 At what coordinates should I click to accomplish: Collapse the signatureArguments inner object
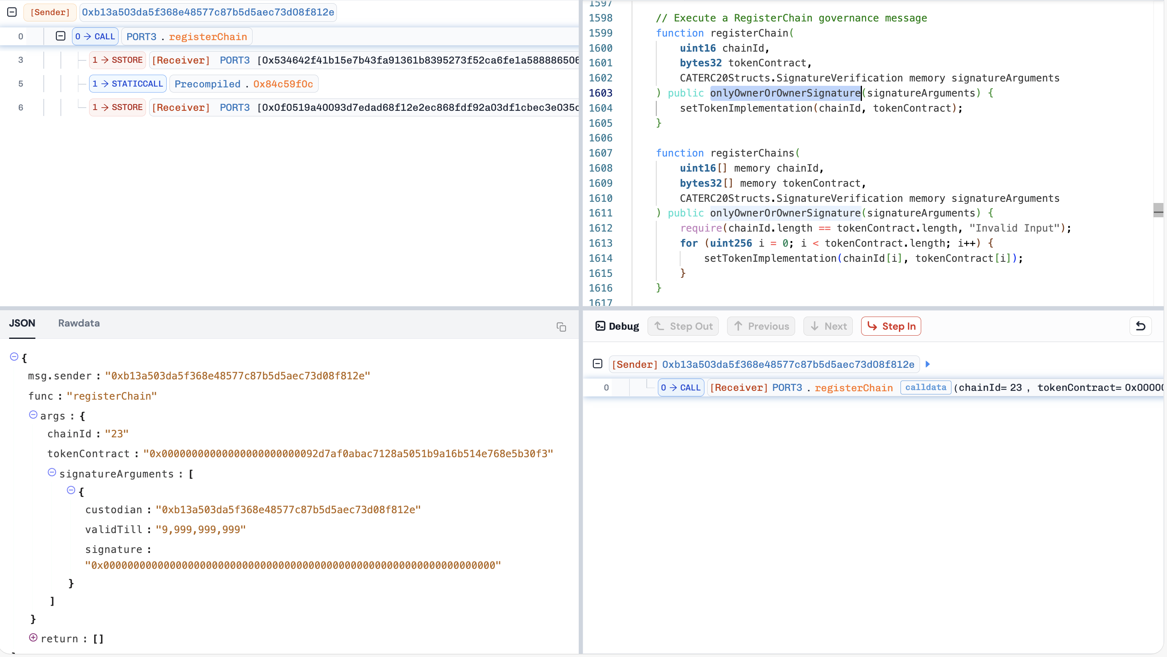click(71, 490)
